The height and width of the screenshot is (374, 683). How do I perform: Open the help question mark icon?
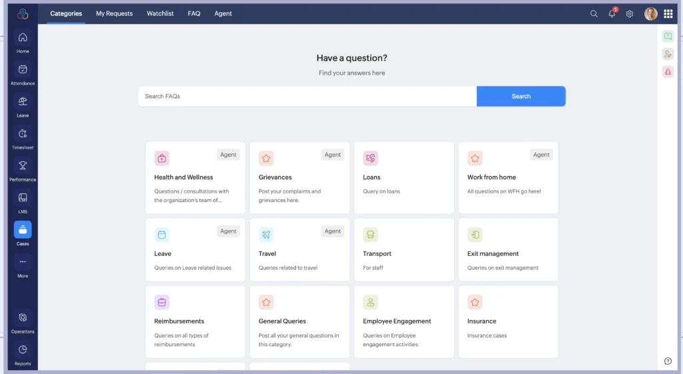click(668, 361)
